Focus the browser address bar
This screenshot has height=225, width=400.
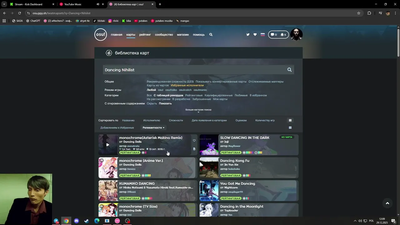(x=191, y=13)
